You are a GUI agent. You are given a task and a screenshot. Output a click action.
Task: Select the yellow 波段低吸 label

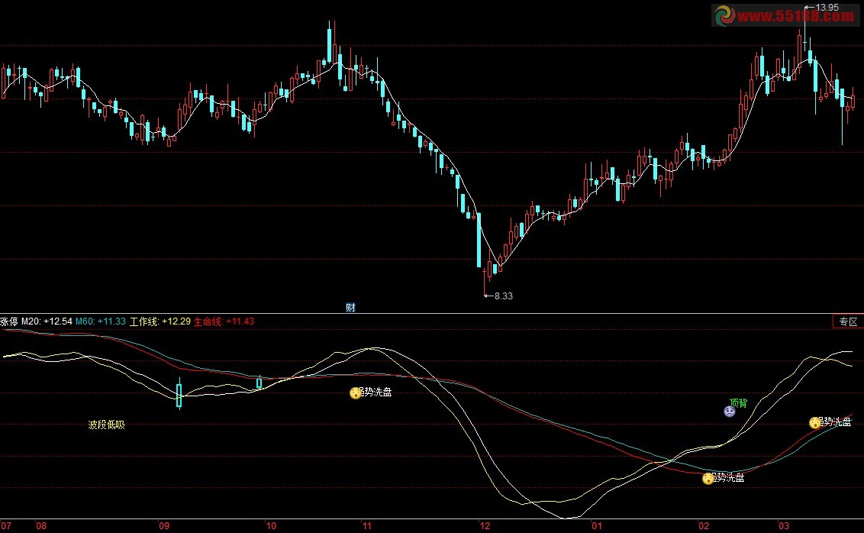click(x=106, y=425)
